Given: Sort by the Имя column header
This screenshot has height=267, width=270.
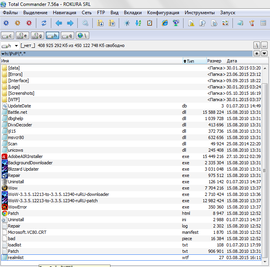Looking at the screenshot, I should 92,61.
